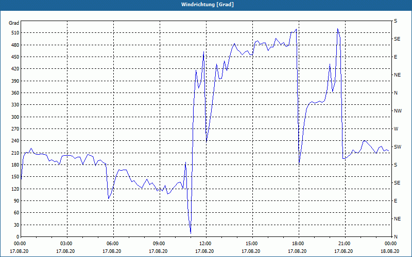Click the S compass label level with 180
The width and height of the screenshot is (412, 257).
click(396, 165)
